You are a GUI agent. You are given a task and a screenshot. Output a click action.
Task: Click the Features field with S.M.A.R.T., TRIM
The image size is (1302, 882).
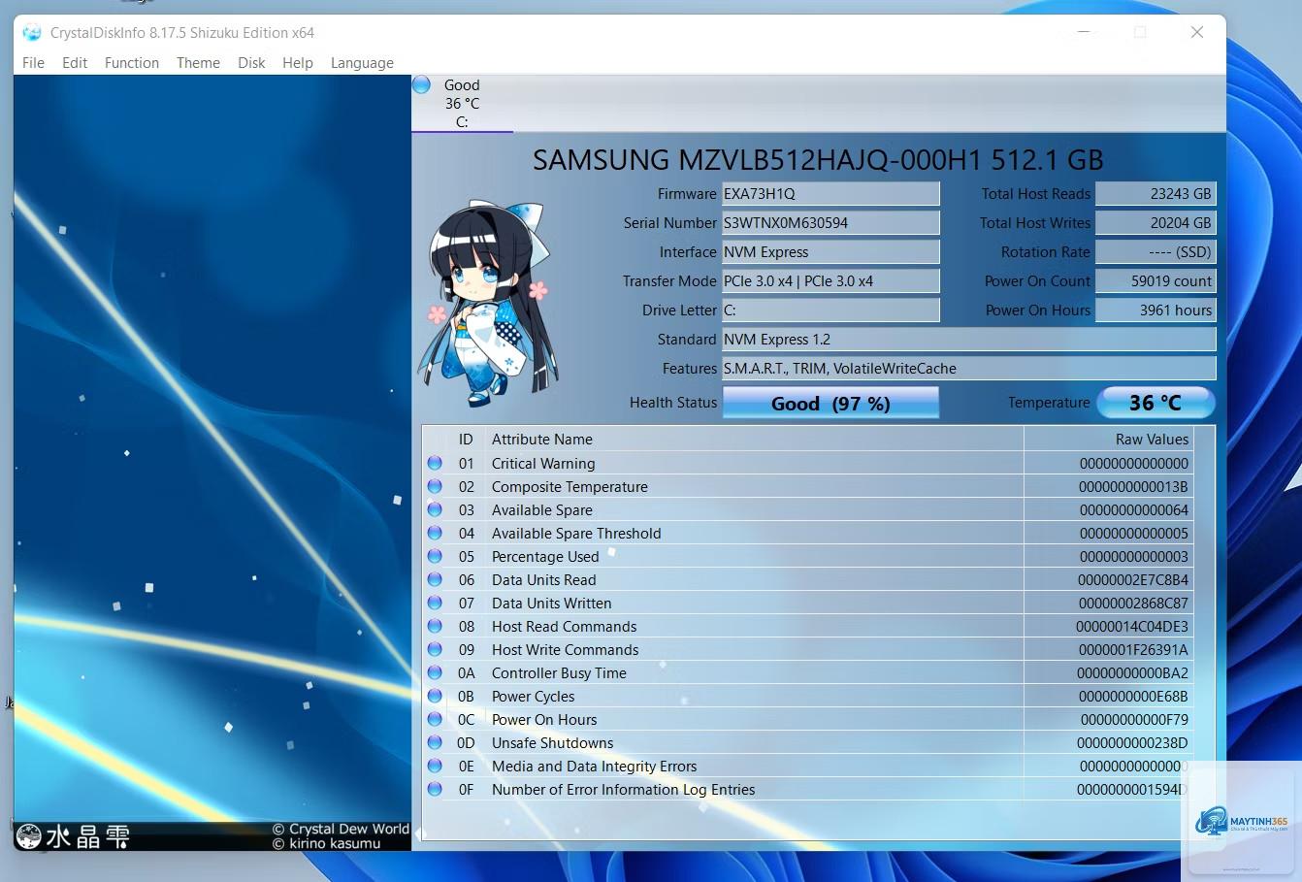point(968,369)
